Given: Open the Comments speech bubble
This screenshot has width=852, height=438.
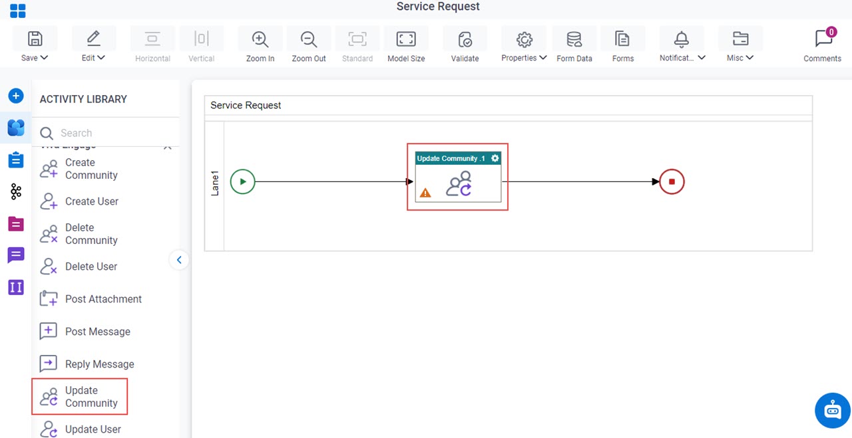Looking at the screenshot, I should coord(823,39).
